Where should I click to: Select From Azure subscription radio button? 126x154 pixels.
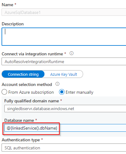(4, 92)
